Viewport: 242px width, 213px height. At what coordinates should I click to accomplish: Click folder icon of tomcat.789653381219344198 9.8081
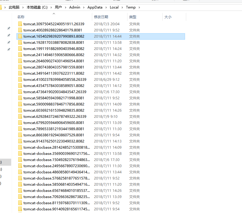pyautogui.click(x=20, y=129)
